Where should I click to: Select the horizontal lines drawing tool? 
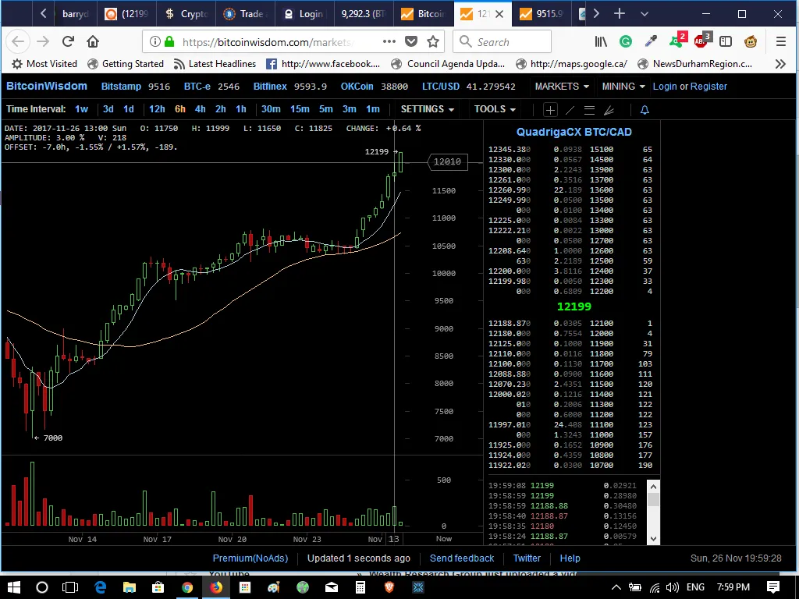[x=590, y=110]
